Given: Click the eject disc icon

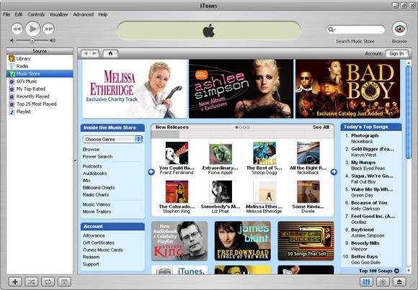Looking at the screenshot, I should (399, 282).
